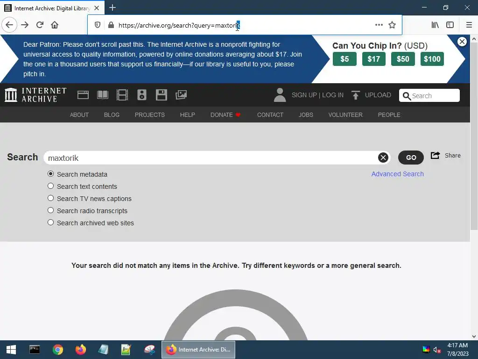Image resolution: width=478 pixels, height=359 pixels.
Task: Click the GO search button
Action: [411, 158]
